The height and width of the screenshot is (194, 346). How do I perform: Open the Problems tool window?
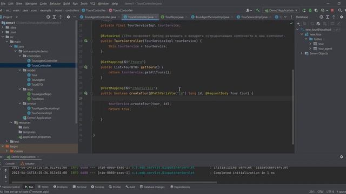coord(61,187)
